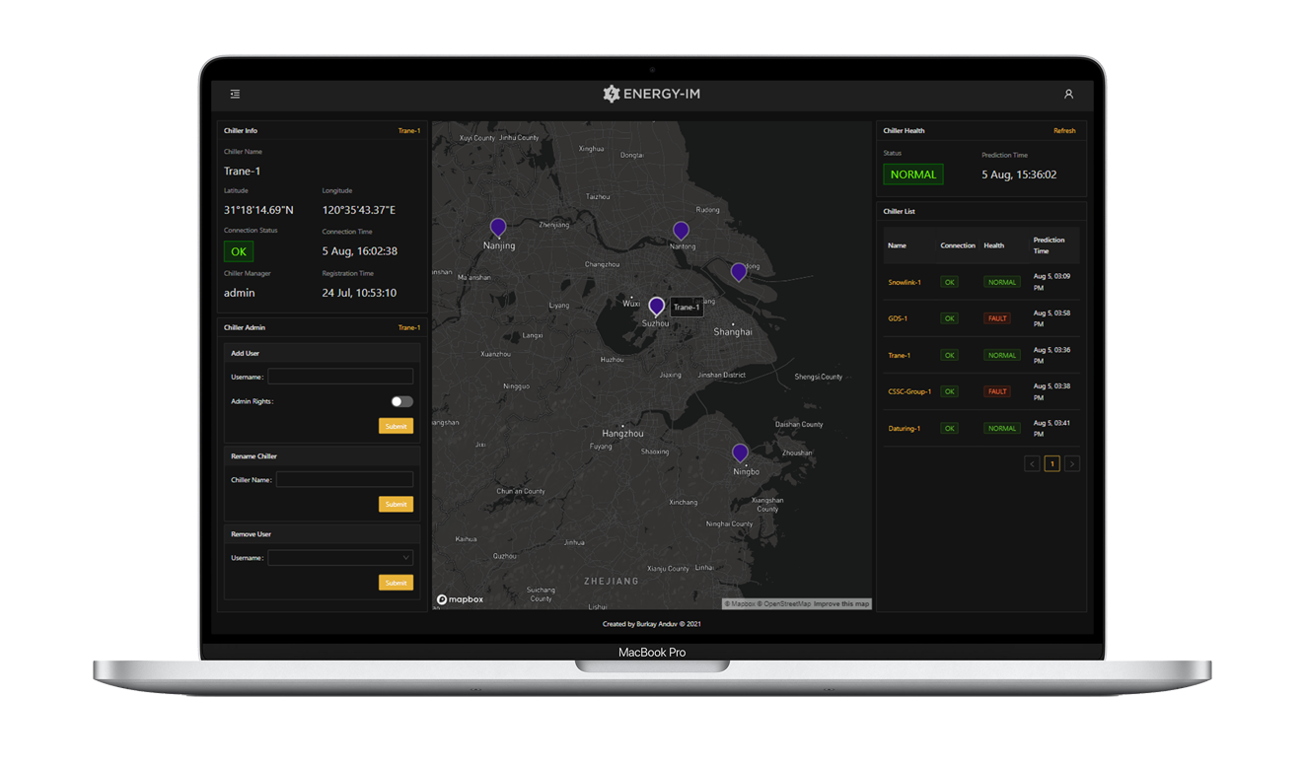The height and width of the screenshot is (765, 1304).
Task: Select the map pin north of Shanghai
Action: click(739, 271)
